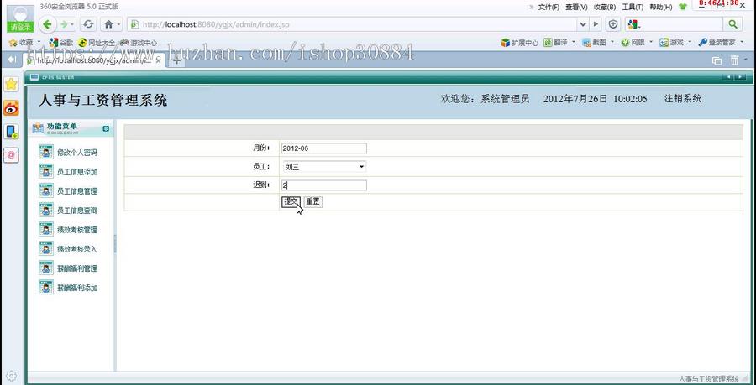Open the 查看(V) menu
The height and width of the screenshot is (385, 756).
click(576, 7)
